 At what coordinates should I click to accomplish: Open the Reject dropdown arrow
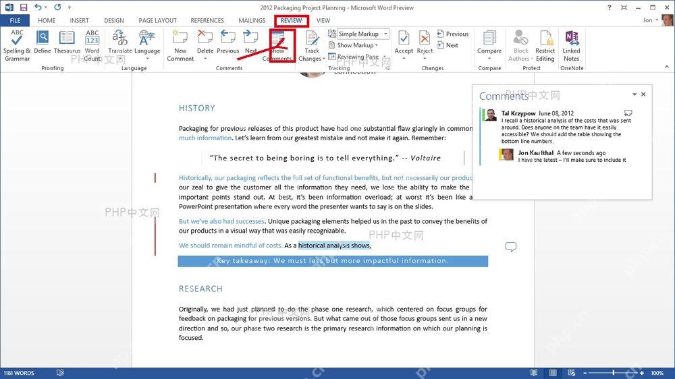[x=425, y=59]
